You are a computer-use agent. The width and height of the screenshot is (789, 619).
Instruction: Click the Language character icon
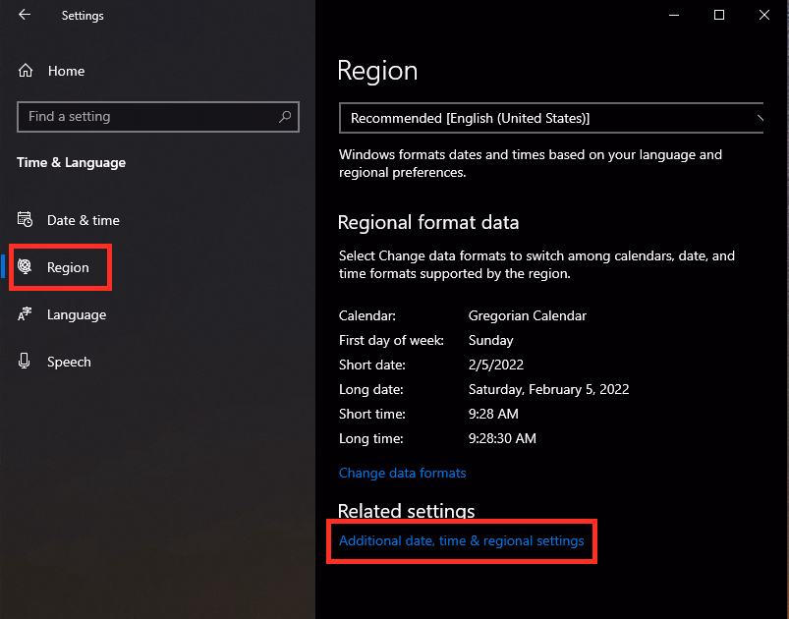click(26, 314)
